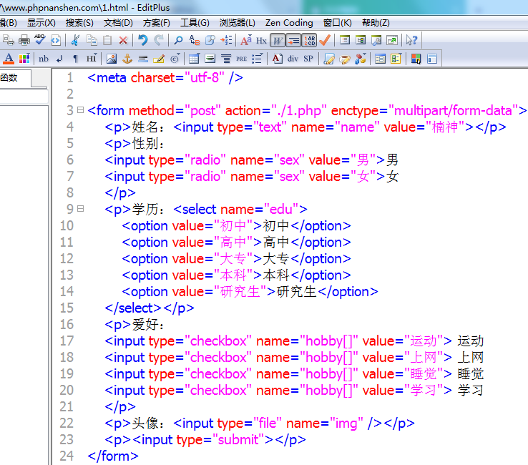Open the List bullets dropdown
528x465 pixels.
click(258, 59)
